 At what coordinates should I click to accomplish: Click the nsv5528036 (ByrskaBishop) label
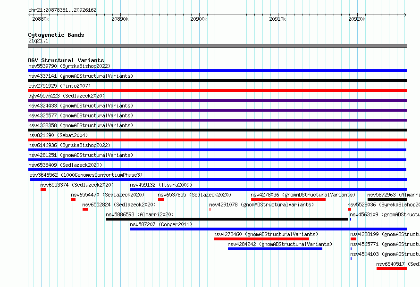[x=384, y=205]
